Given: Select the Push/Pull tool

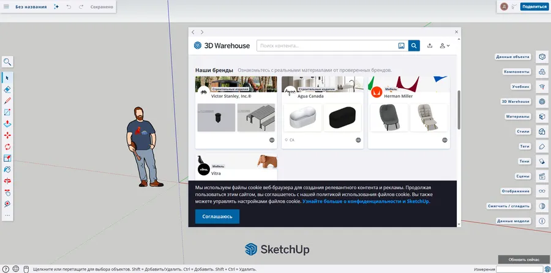Looking at the screenshot, I should pyautogui.click(x=7, y=124).
